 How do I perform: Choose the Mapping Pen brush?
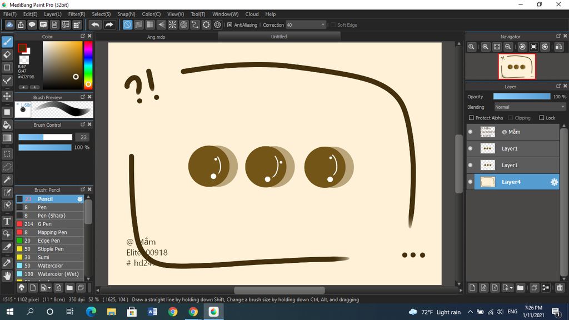click(49, 232)
